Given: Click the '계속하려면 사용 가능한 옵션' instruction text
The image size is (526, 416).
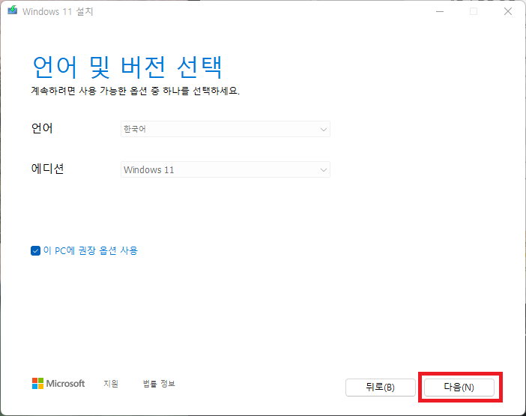Looking at the screenshot, I should (x=136, y=91).
